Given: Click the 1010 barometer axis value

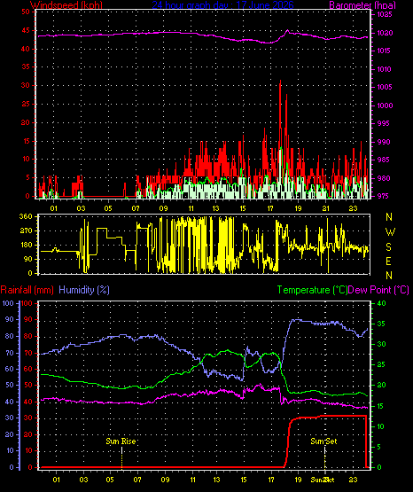Looking at the screenshot, I should pos(384,69).
